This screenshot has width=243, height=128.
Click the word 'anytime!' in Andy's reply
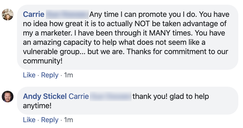[37, 106]
